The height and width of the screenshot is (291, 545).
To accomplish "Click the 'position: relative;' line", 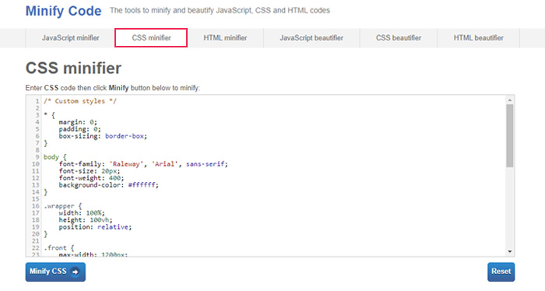I will 95,227.
